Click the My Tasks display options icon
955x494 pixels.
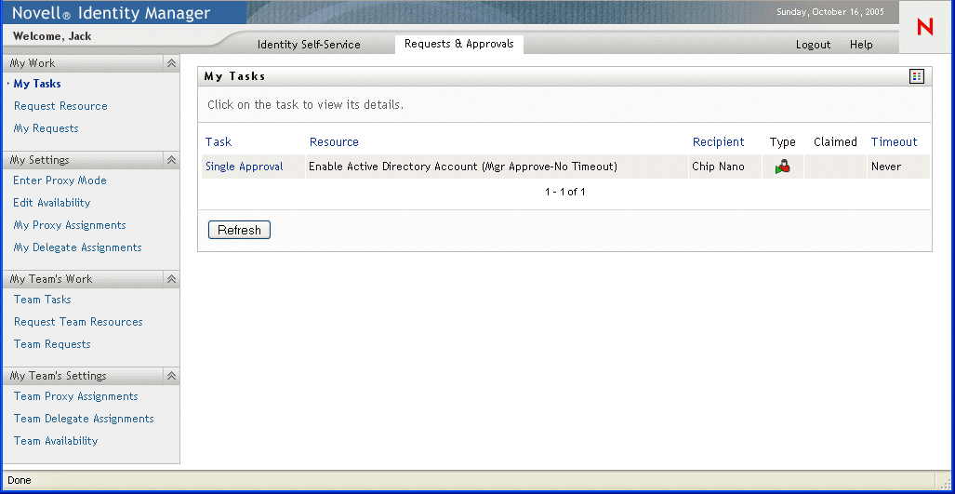[917, 76]
